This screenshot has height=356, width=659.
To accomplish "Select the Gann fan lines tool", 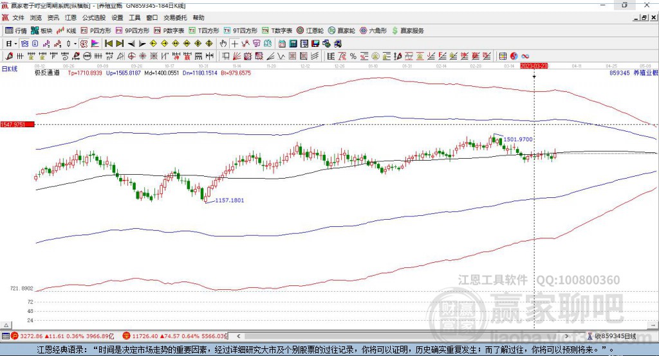I will pos(236,57).
